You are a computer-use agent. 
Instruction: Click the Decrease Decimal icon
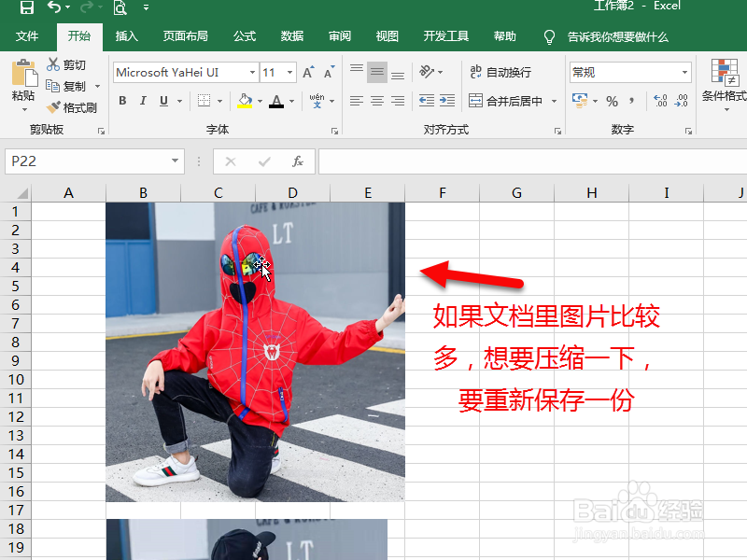click(x=682, y=101)
